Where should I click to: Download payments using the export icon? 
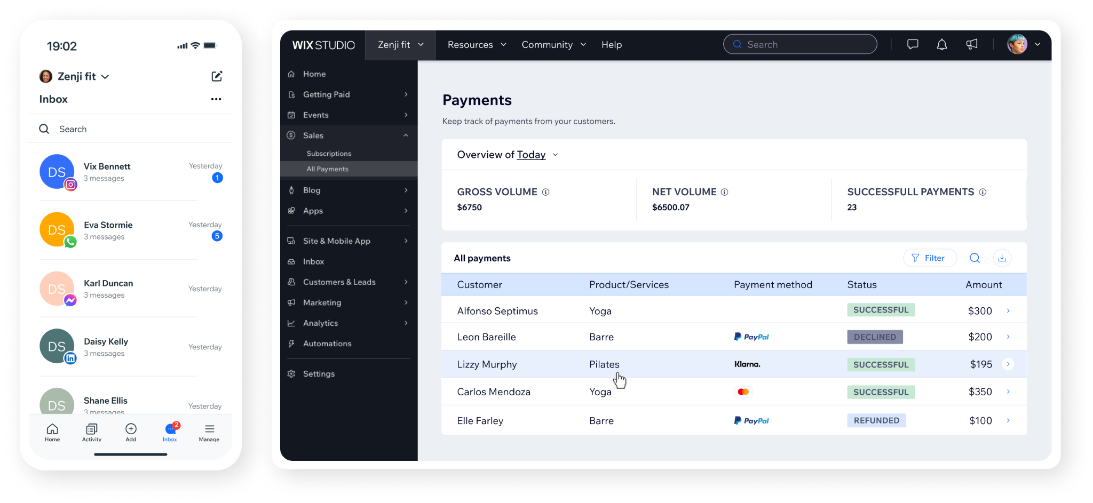coord(1002,258)
